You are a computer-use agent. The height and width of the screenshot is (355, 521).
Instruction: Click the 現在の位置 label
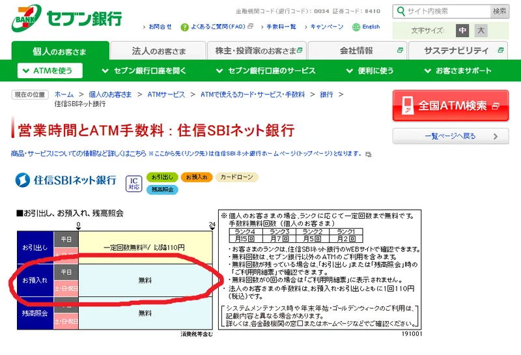coord(30,94)
